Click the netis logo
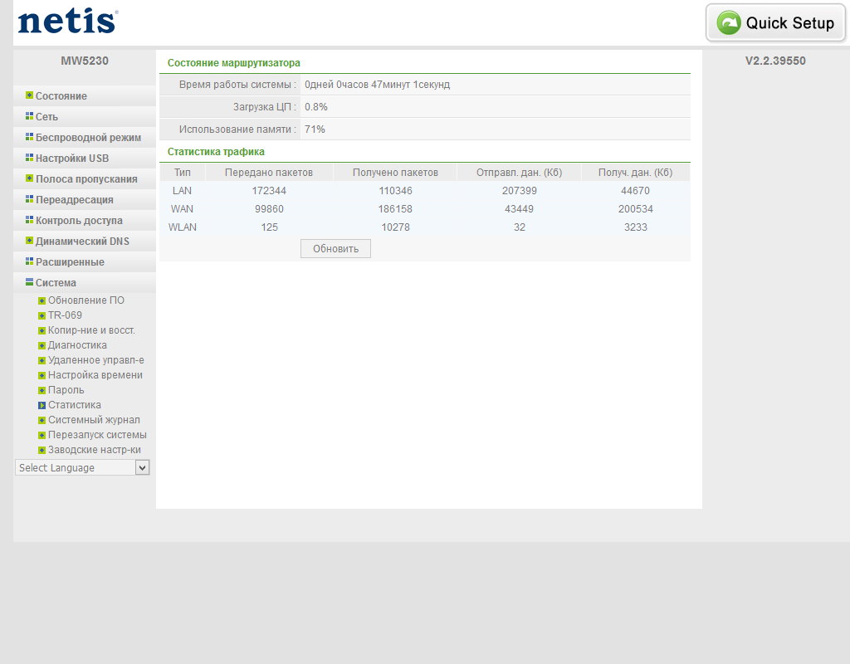 click(x=68, y=22)
